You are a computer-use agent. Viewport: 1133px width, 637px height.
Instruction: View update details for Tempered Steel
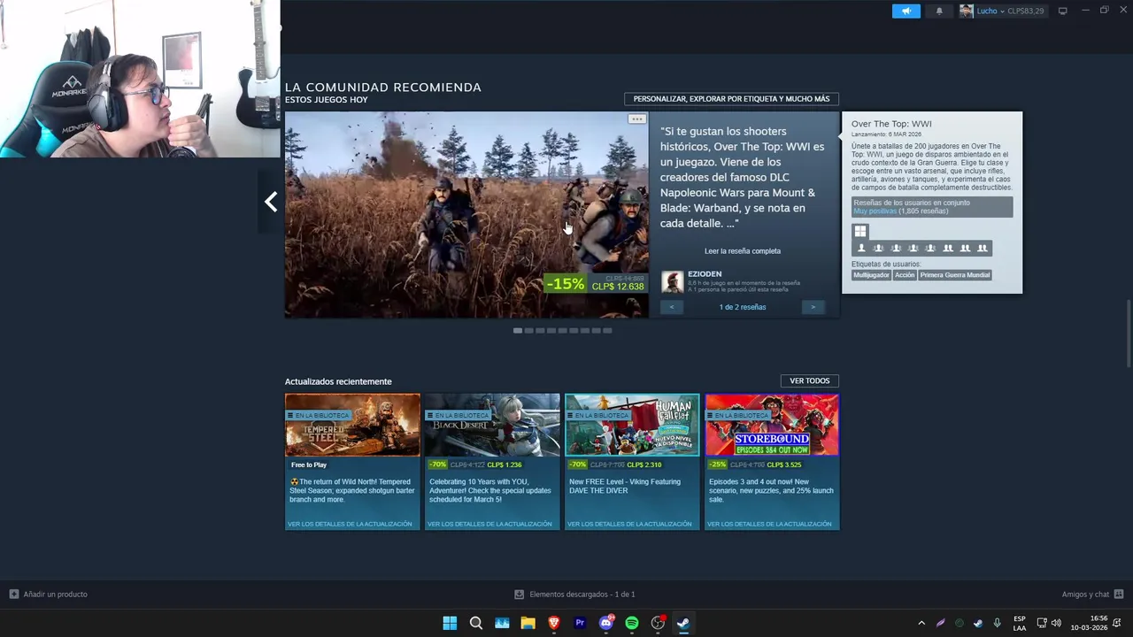(x=351, y=524)
